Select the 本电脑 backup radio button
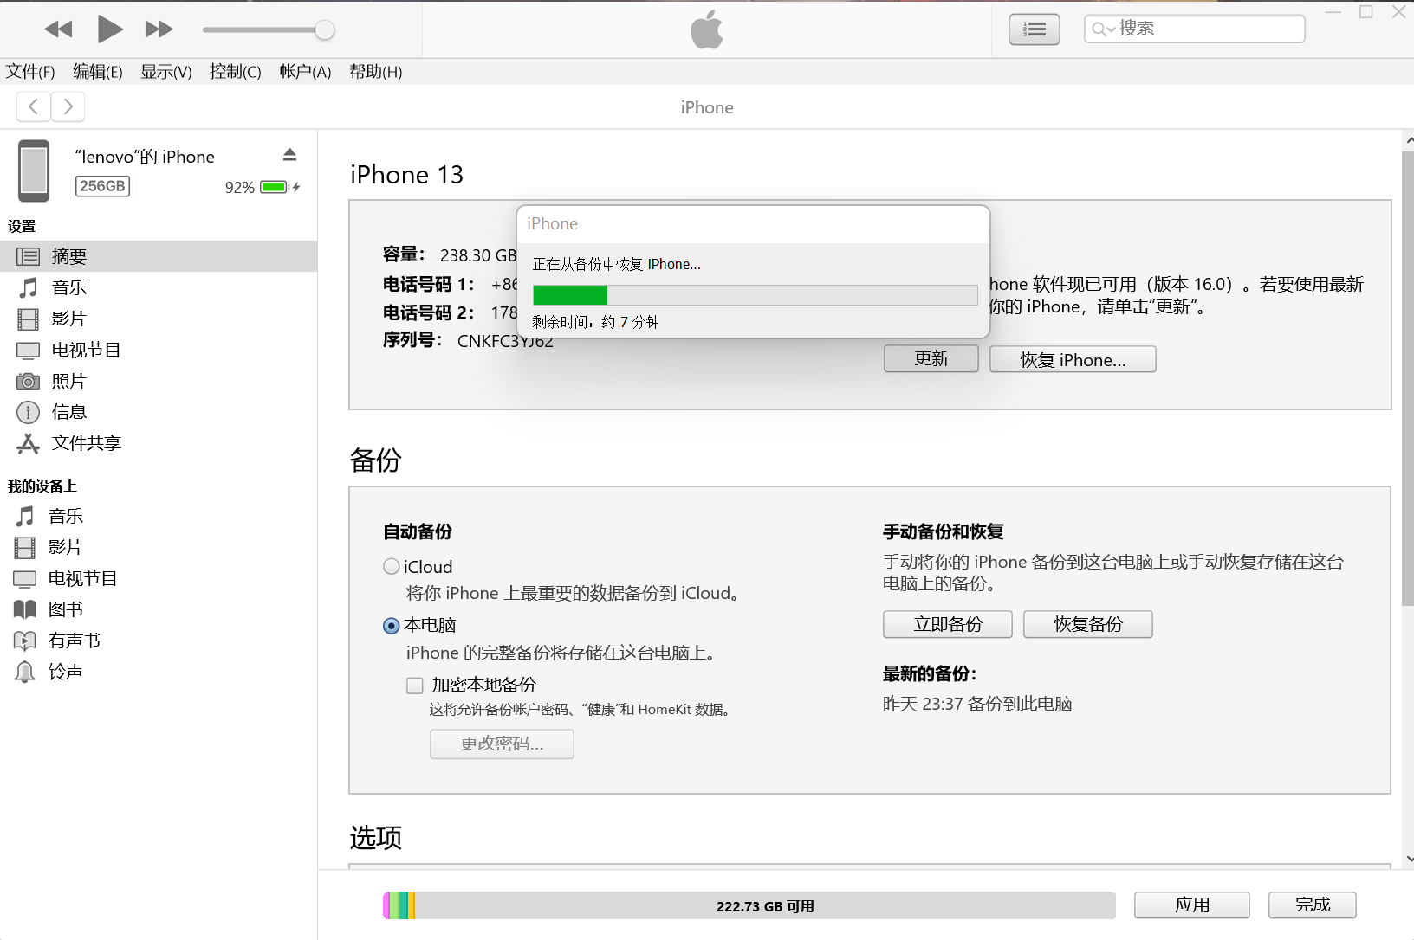Screen dimensions: 1414x940 click(392, 626)
